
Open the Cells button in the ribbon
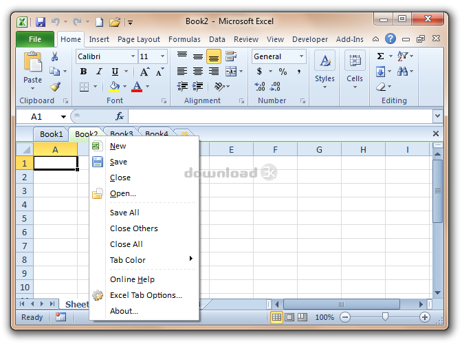[355, 69]
